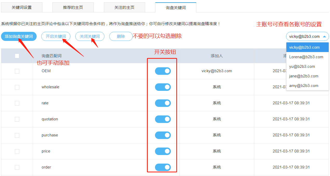330x176 pixels.
Task: Click the wholesale keyword cell
Action: [x=50, y=87]
